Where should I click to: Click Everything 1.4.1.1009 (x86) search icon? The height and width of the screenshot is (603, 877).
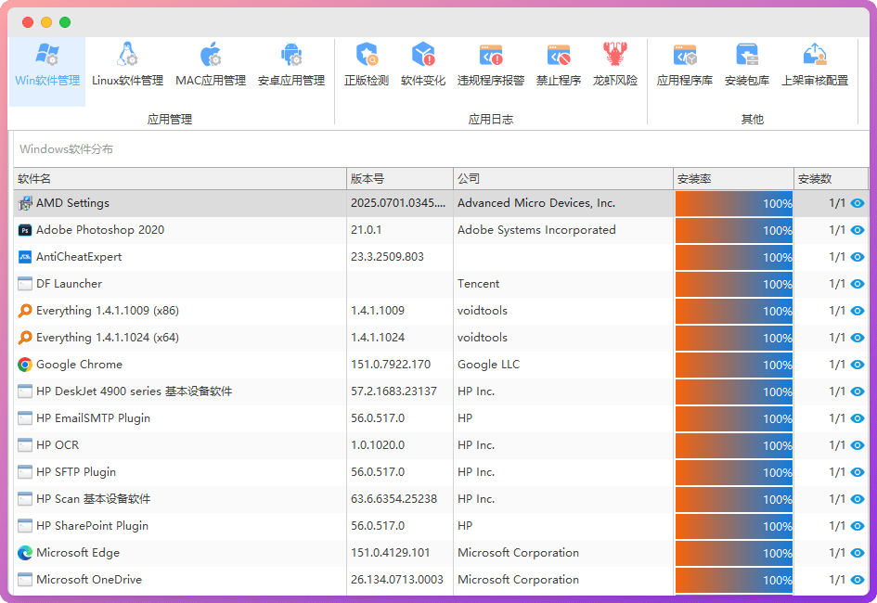[25, 311]
